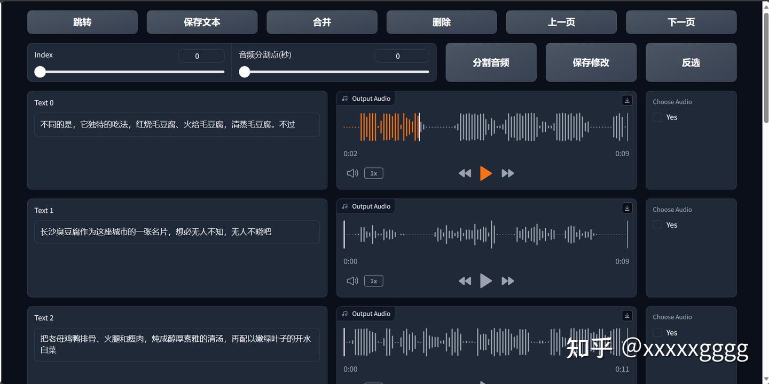769x384 pixels.
Task: Check Yes under second Choose Audio panel
Action: pyautogui.click(x=657, y=225)
